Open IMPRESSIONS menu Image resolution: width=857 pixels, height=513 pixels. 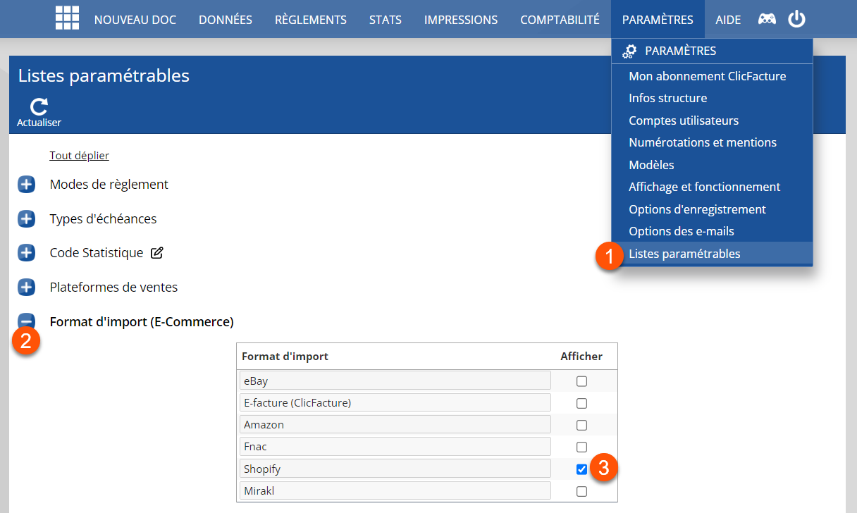click(461, 20)
